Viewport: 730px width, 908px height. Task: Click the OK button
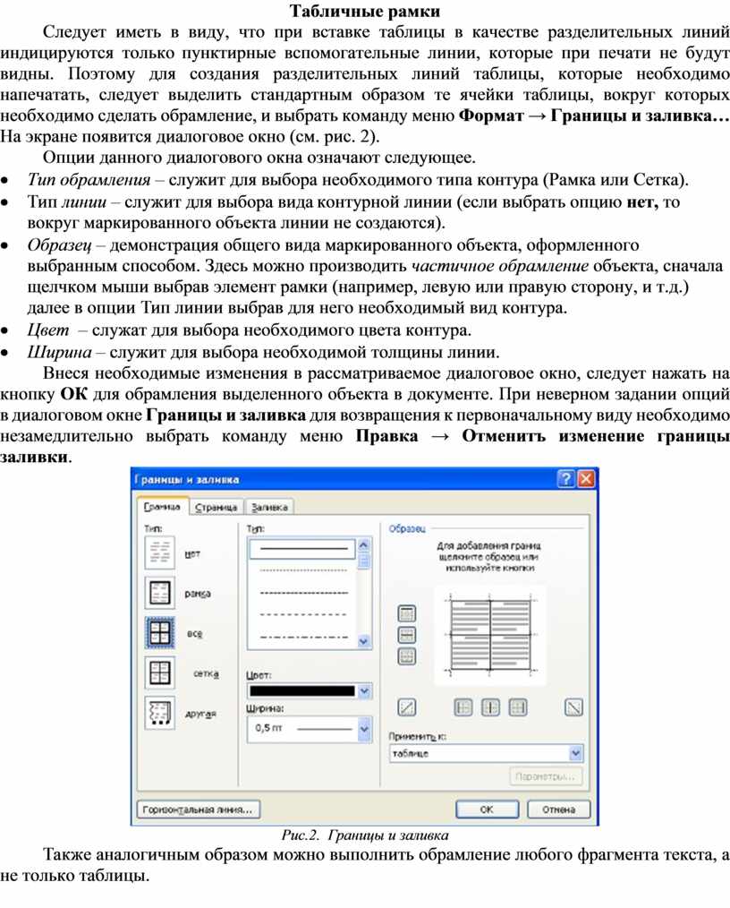click(x=486, y=809)
